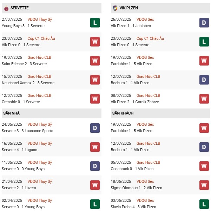Viewport: 211px width, 211px height.
Task: Click the Neuchatel Xamax 2-3 Servette match result
Action: (x=28, y=83)
